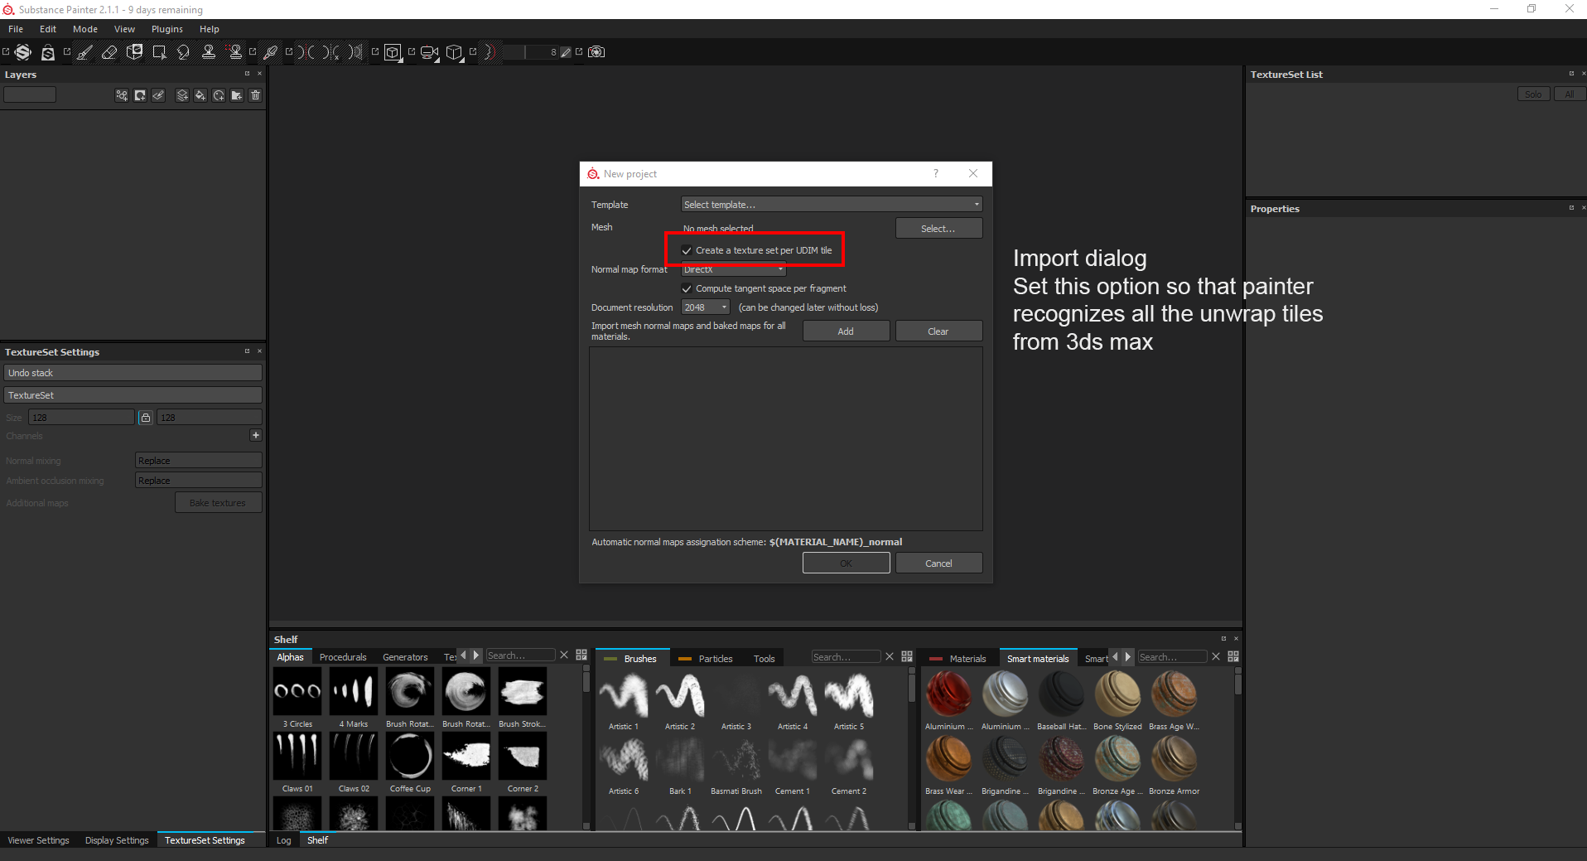Open the render Iray camera icon
This screenshot has width=1587, height=861.
(x=596, y=52)
